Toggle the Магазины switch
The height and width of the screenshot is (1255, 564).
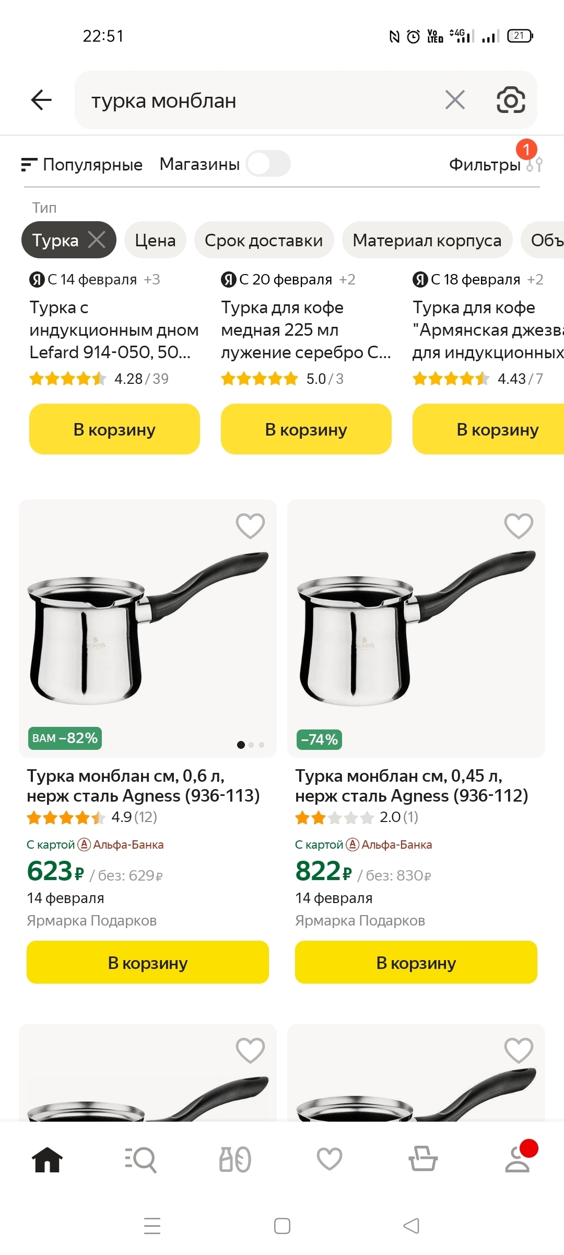[x=268, y=164]
